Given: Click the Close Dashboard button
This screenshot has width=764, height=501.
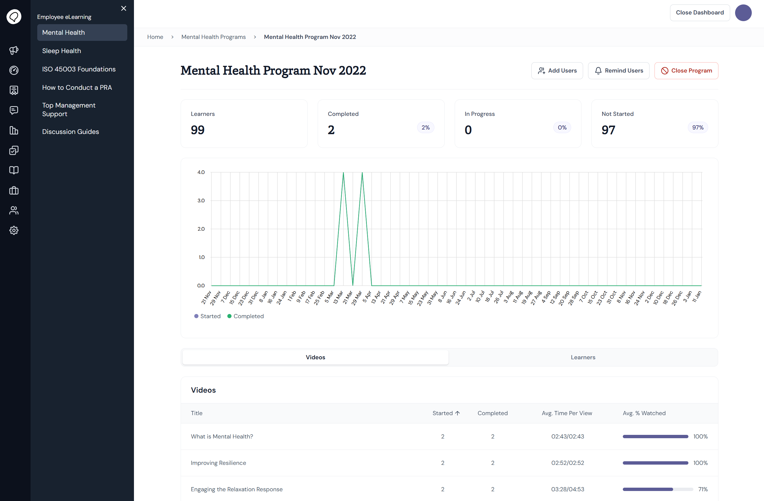Looking at the screenshot, I should tap(700, 13).
